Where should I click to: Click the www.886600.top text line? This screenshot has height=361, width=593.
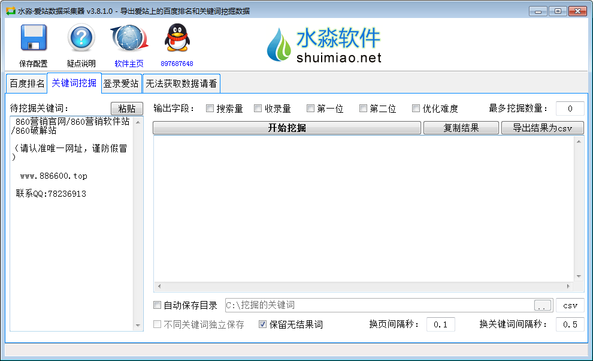tap(54, 176)
